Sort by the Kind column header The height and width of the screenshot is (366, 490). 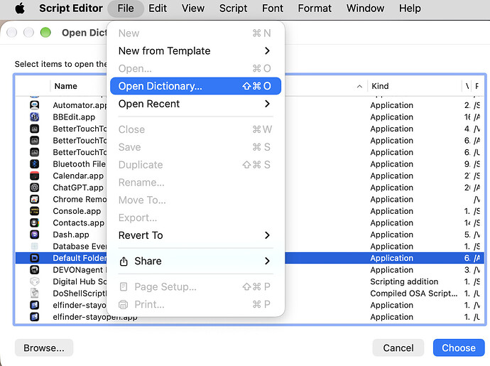pyautogui.click(x=415, y=86)
